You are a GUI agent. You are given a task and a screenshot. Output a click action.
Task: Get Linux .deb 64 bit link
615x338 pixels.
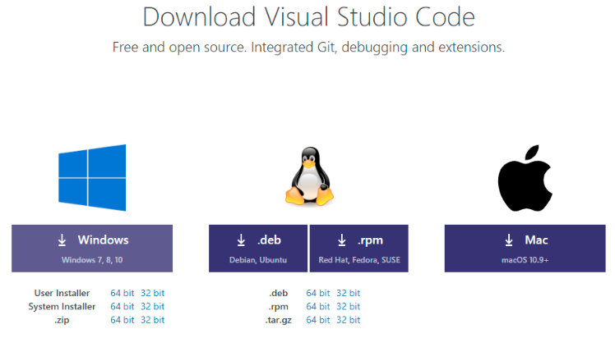click(318, 293)
